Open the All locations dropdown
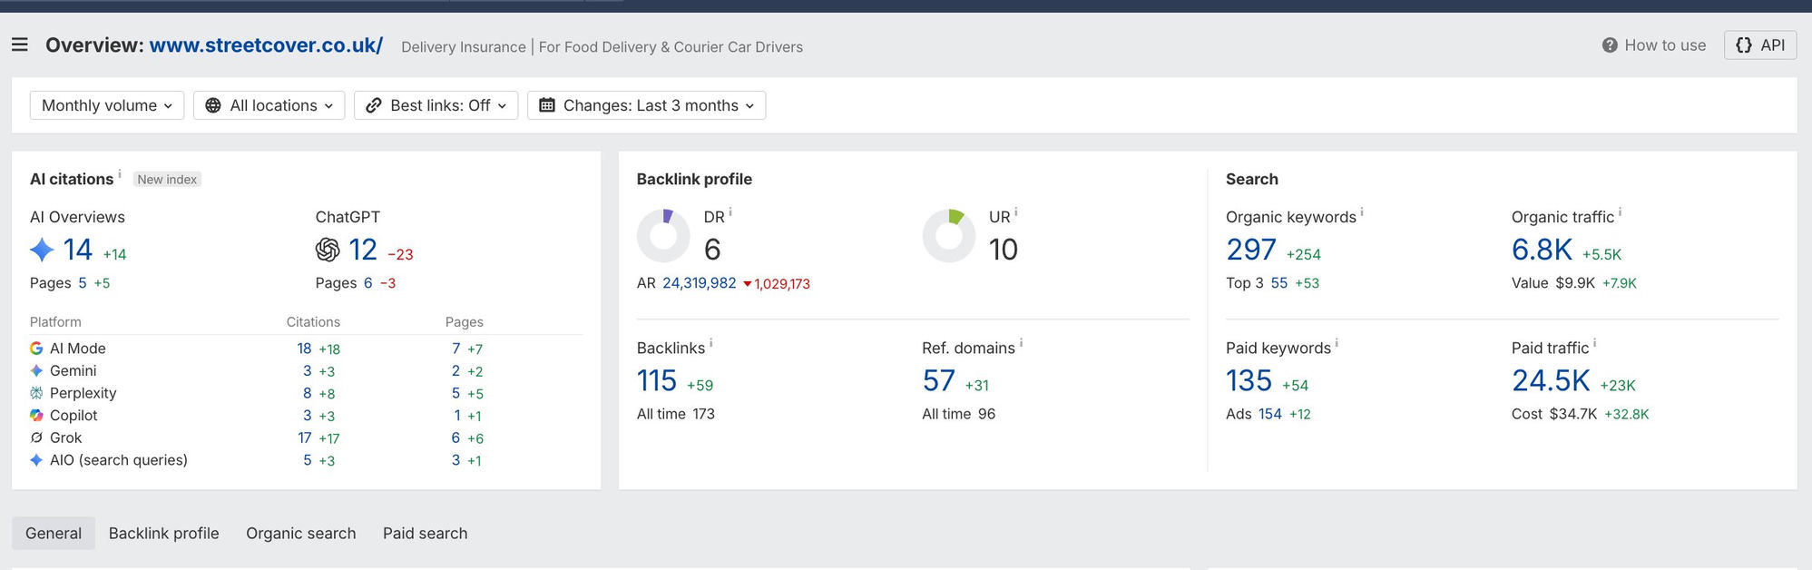 click(269, 105)
